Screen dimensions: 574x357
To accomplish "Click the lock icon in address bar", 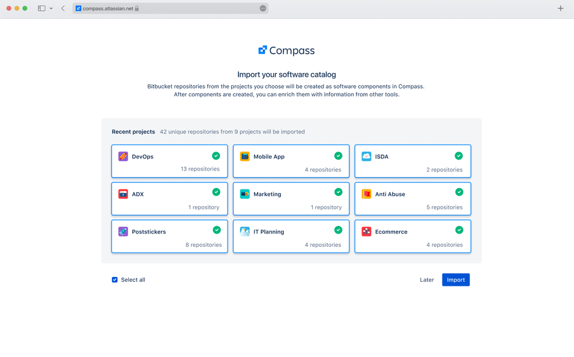I will 137,9.
